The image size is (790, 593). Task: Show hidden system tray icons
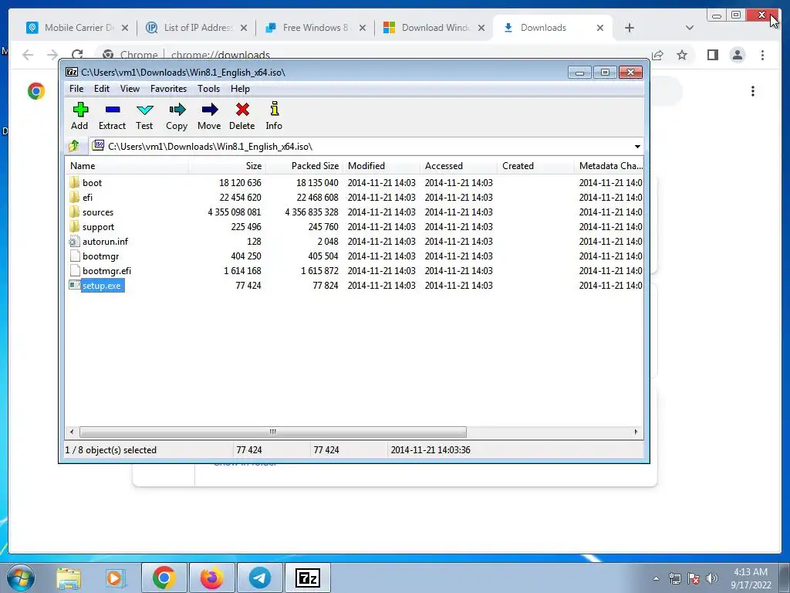pyautogui.click(x=656, y=578)
